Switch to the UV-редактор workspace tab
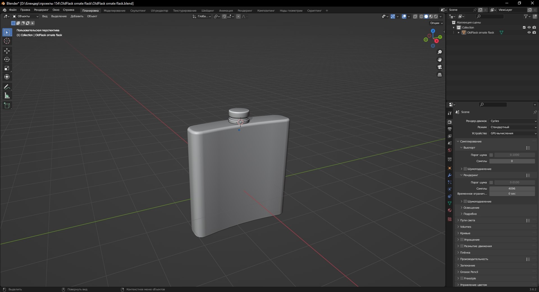 [x=159, y=11]
